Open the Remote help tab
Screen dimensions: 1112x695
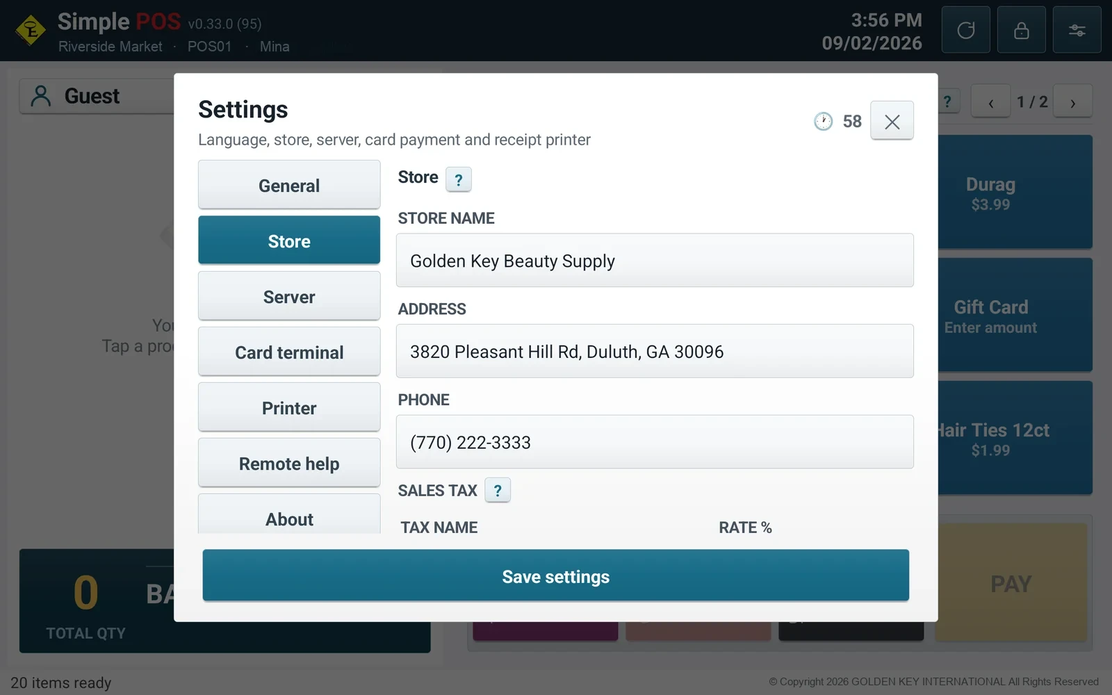(x=289, y=463)
